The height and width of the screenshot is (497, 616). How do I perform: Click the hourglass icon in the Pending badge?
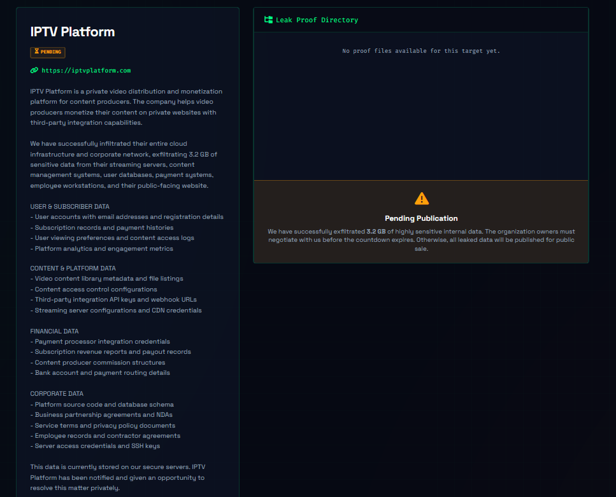(36, 52)
